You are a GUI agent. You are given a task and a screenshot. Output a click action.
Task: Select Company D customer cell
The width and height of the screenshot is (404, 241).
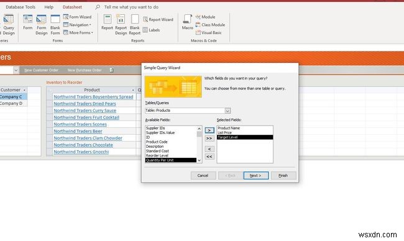pyautogui.click(x=14, y=104)
